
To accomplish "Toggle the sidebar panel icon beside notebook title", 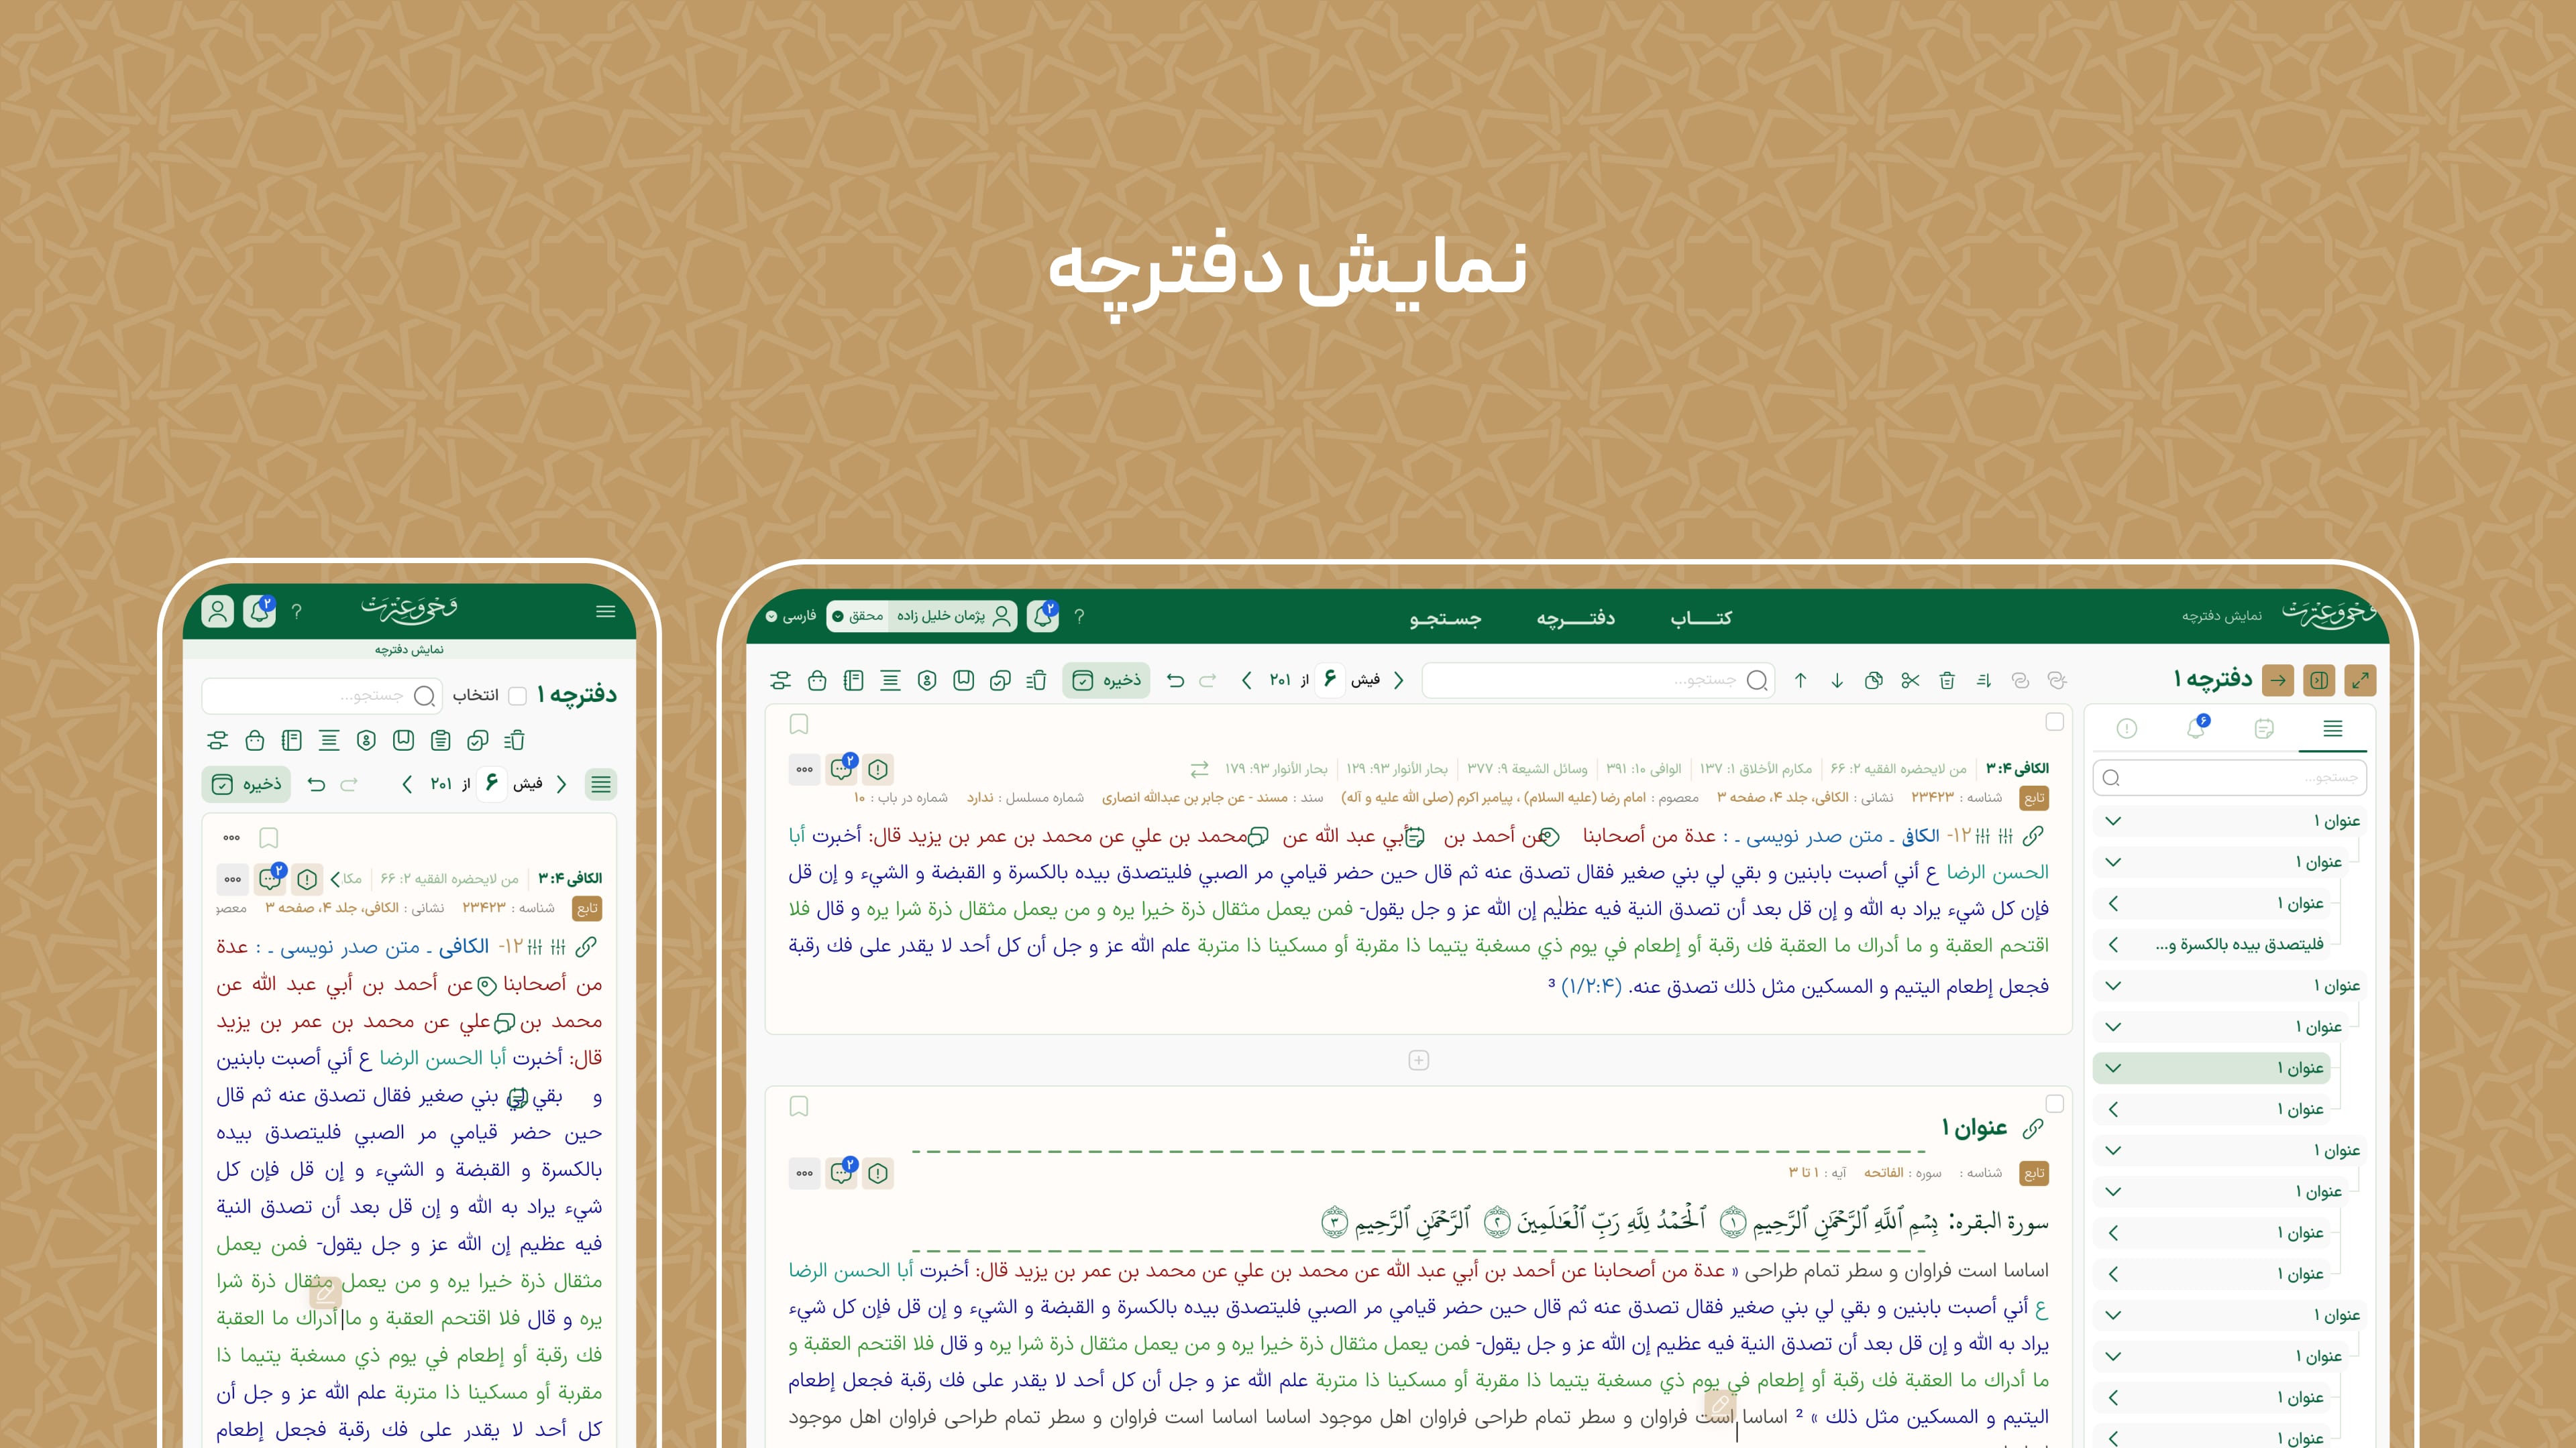I will click(x=2319, y=680).
